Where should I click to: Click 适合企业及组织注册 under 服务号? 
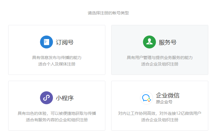[x=160, y=64]
